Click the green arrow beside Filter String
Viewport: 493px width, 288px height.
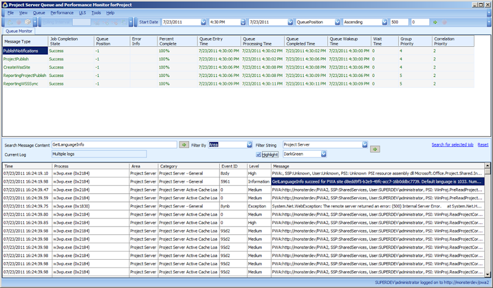[375, 148]
